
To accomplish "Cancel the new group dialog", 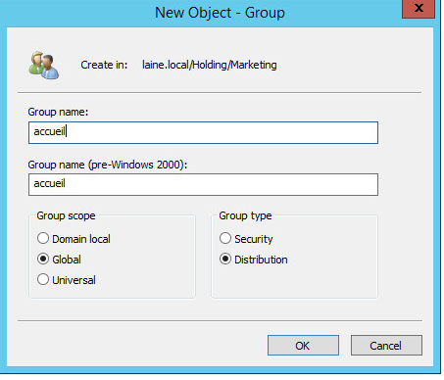I will click(x=386, y=346).
